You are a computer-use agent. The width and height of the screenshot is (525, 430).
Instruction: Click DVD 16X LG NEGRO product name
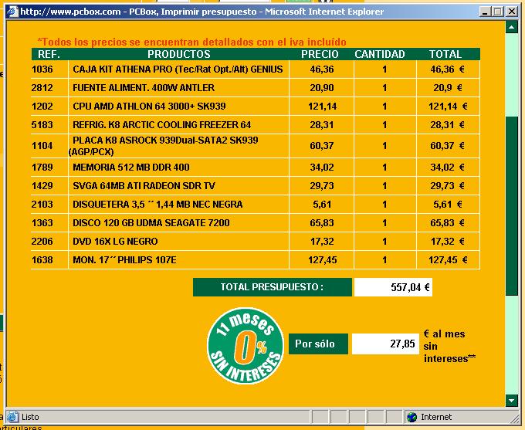click(x=115, y=242)
